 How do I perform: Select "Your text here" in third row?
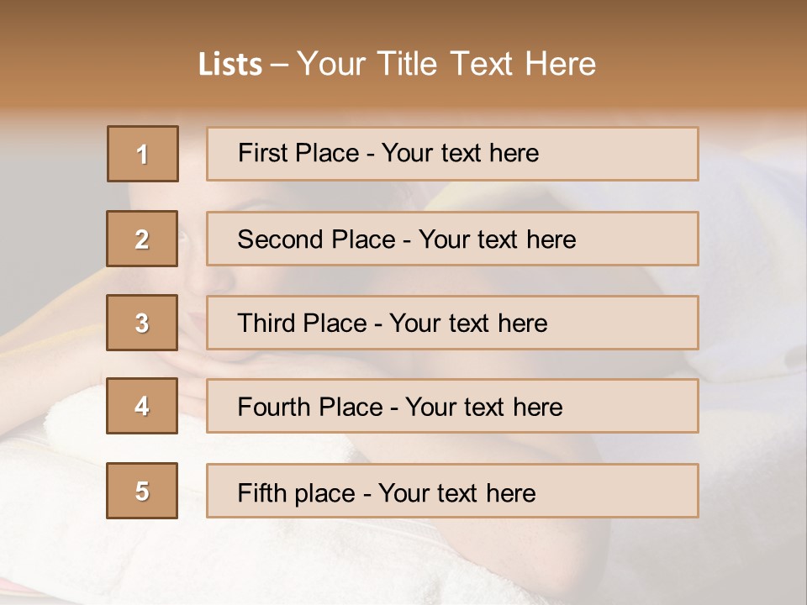tap(468, 324)
